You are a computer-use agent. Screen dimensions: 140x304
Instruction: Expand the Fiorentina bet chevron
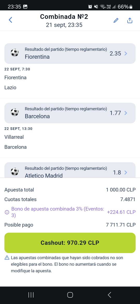point(126,54)
